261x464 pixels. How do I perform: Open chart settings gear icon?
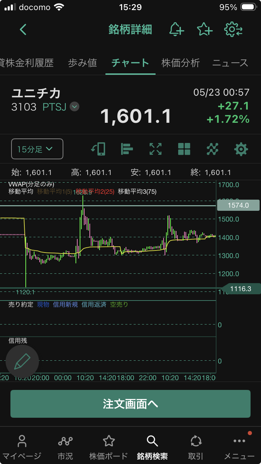pyautogui.click(x=241, y=149)
